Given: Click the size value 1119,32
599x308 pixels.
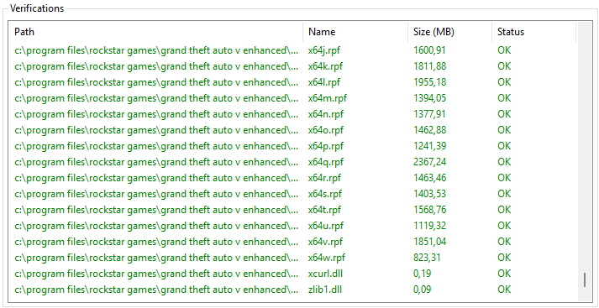Looking at the screenshot, I should [x=429, y=226].
